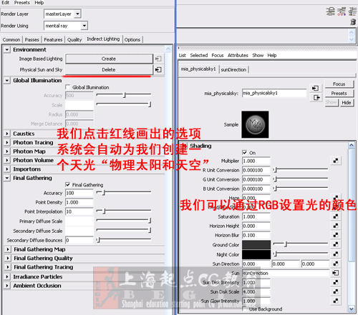Click the map button for Sun Direction
358x315 pixels.
(x=336, y=264)
